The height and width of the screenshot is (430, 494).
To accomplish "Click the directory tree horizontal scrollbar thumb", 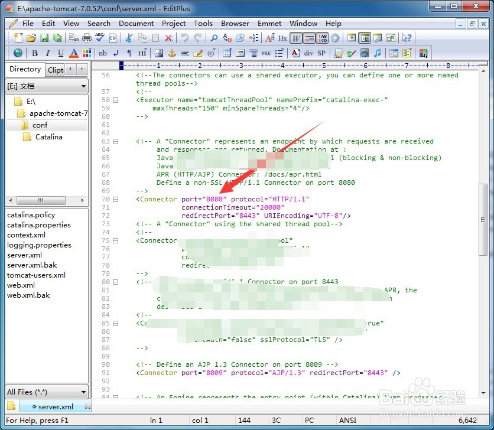I will 41,200.
